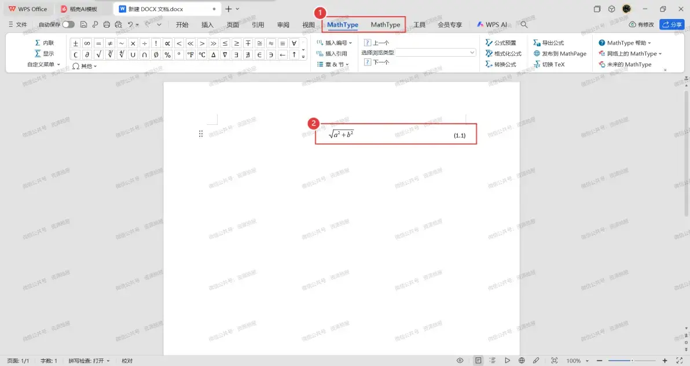Image resolution: width=690 pixels, height=366 pixels.
Task: Insert the degrees Fahrenheit °F symbol
Action: 190,54
